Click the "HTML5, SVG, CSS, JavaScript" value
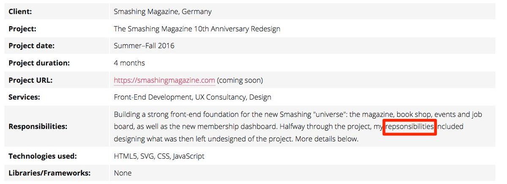This screenshot has width=507, height=184. tap(159, 156)
